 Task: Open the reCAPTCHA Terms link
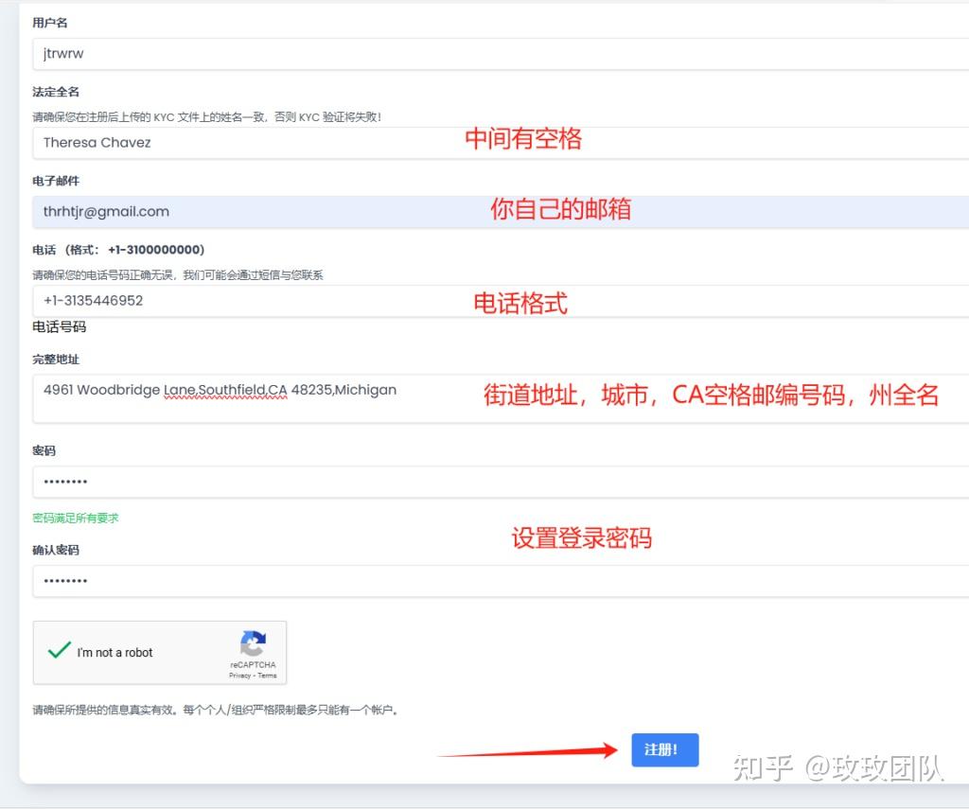pos(266,675)
